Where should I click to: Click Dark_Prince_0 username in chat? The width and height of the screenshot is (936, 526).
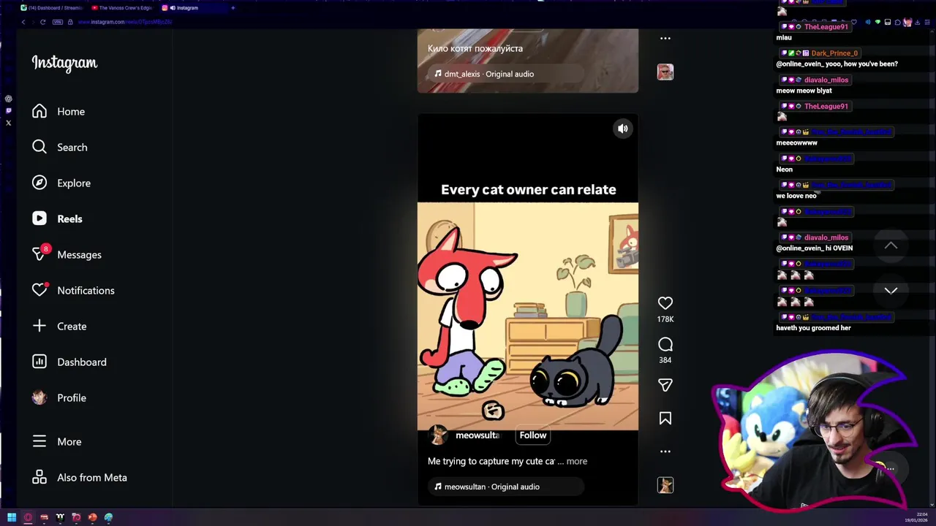tap(834, 53)
